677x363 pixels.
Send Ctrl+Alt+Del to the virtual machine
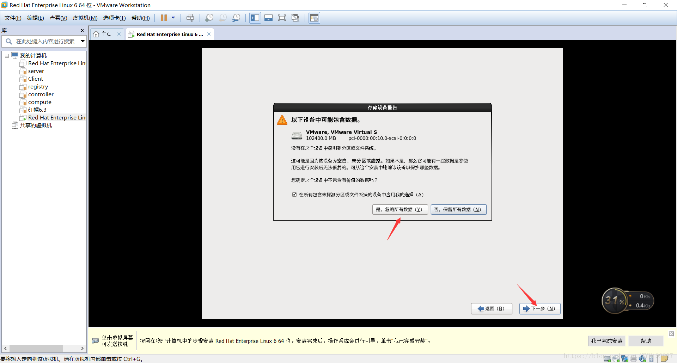coord(190,18)
